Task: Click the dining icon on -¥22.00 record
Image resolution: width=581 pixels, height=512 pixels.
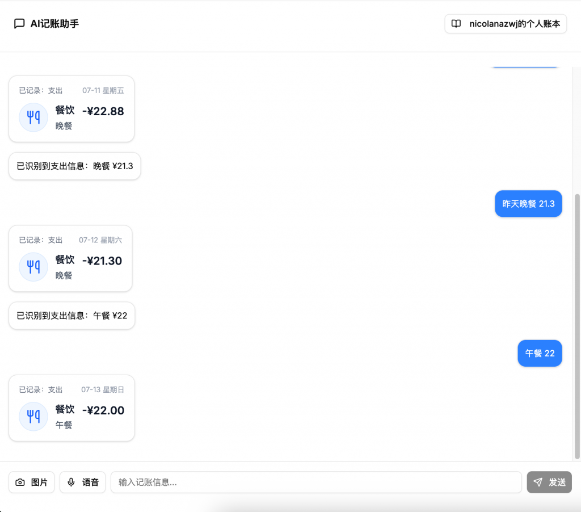Action: [33, 417]
